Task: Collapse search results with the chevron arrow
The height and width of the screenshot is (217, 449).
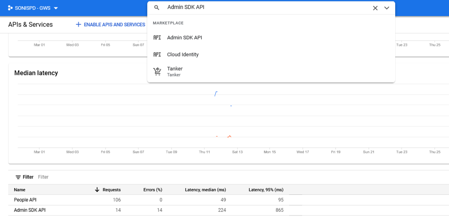Action: pos(387,8)
